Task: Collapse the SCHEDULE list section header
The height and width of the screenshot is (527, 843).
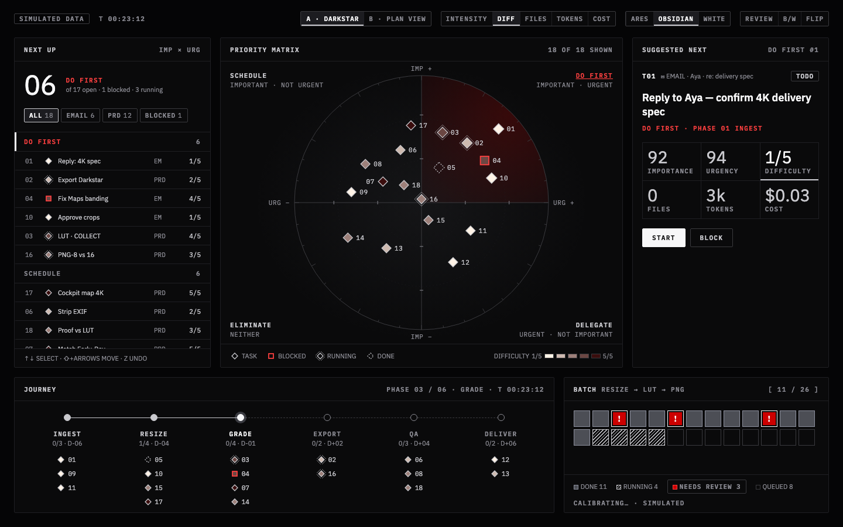Action: 112,273
